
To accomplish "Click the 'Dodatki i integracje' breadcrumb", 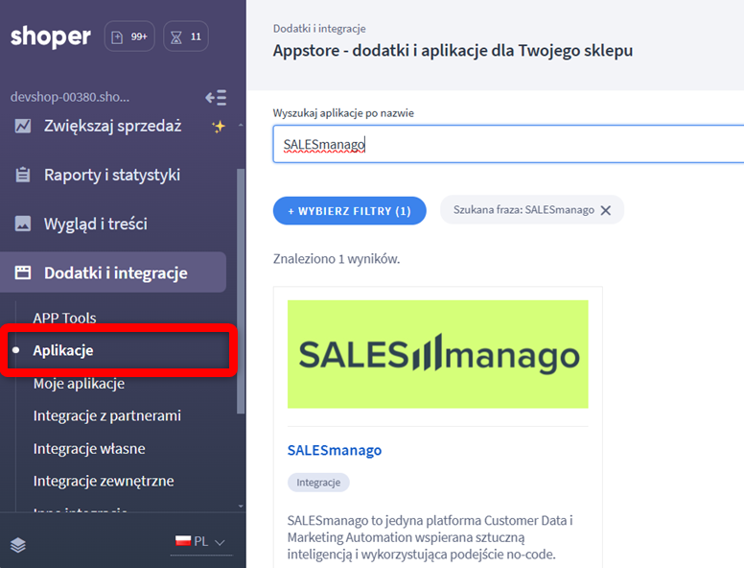I will tap(319, 29).
